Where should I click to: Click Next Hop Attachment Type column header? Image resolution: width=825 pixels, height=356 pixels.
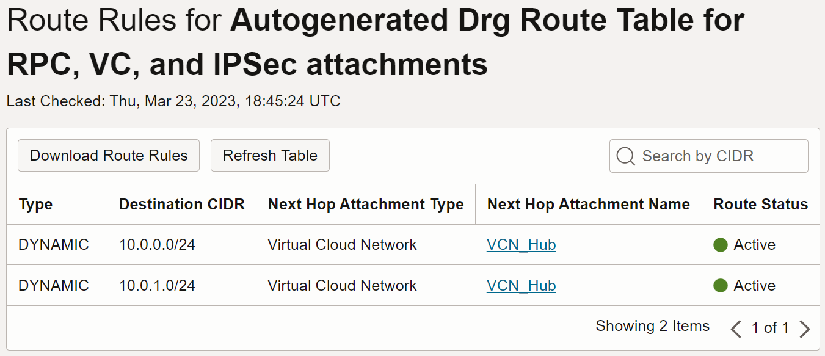(x=366, y=205)
